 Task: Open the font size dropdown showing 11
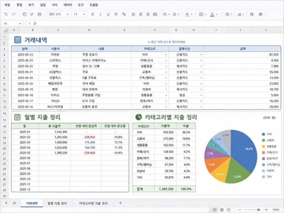(x=84, y=14)
